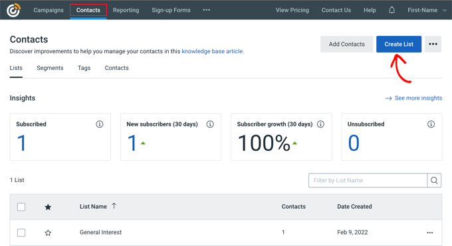Star the General Interest list
Image resolution: width=452 pixels, height=246 pixels.
point(48,233)
